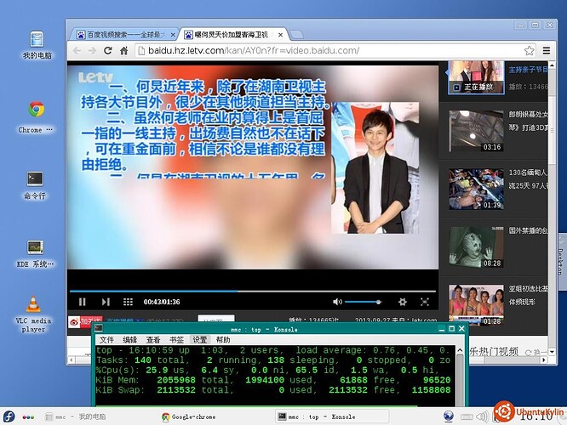Click the Chrome page vertical scrollbar up arrow
The width and height of the screenshot is (567, 425).
click(x=552, y=65)
